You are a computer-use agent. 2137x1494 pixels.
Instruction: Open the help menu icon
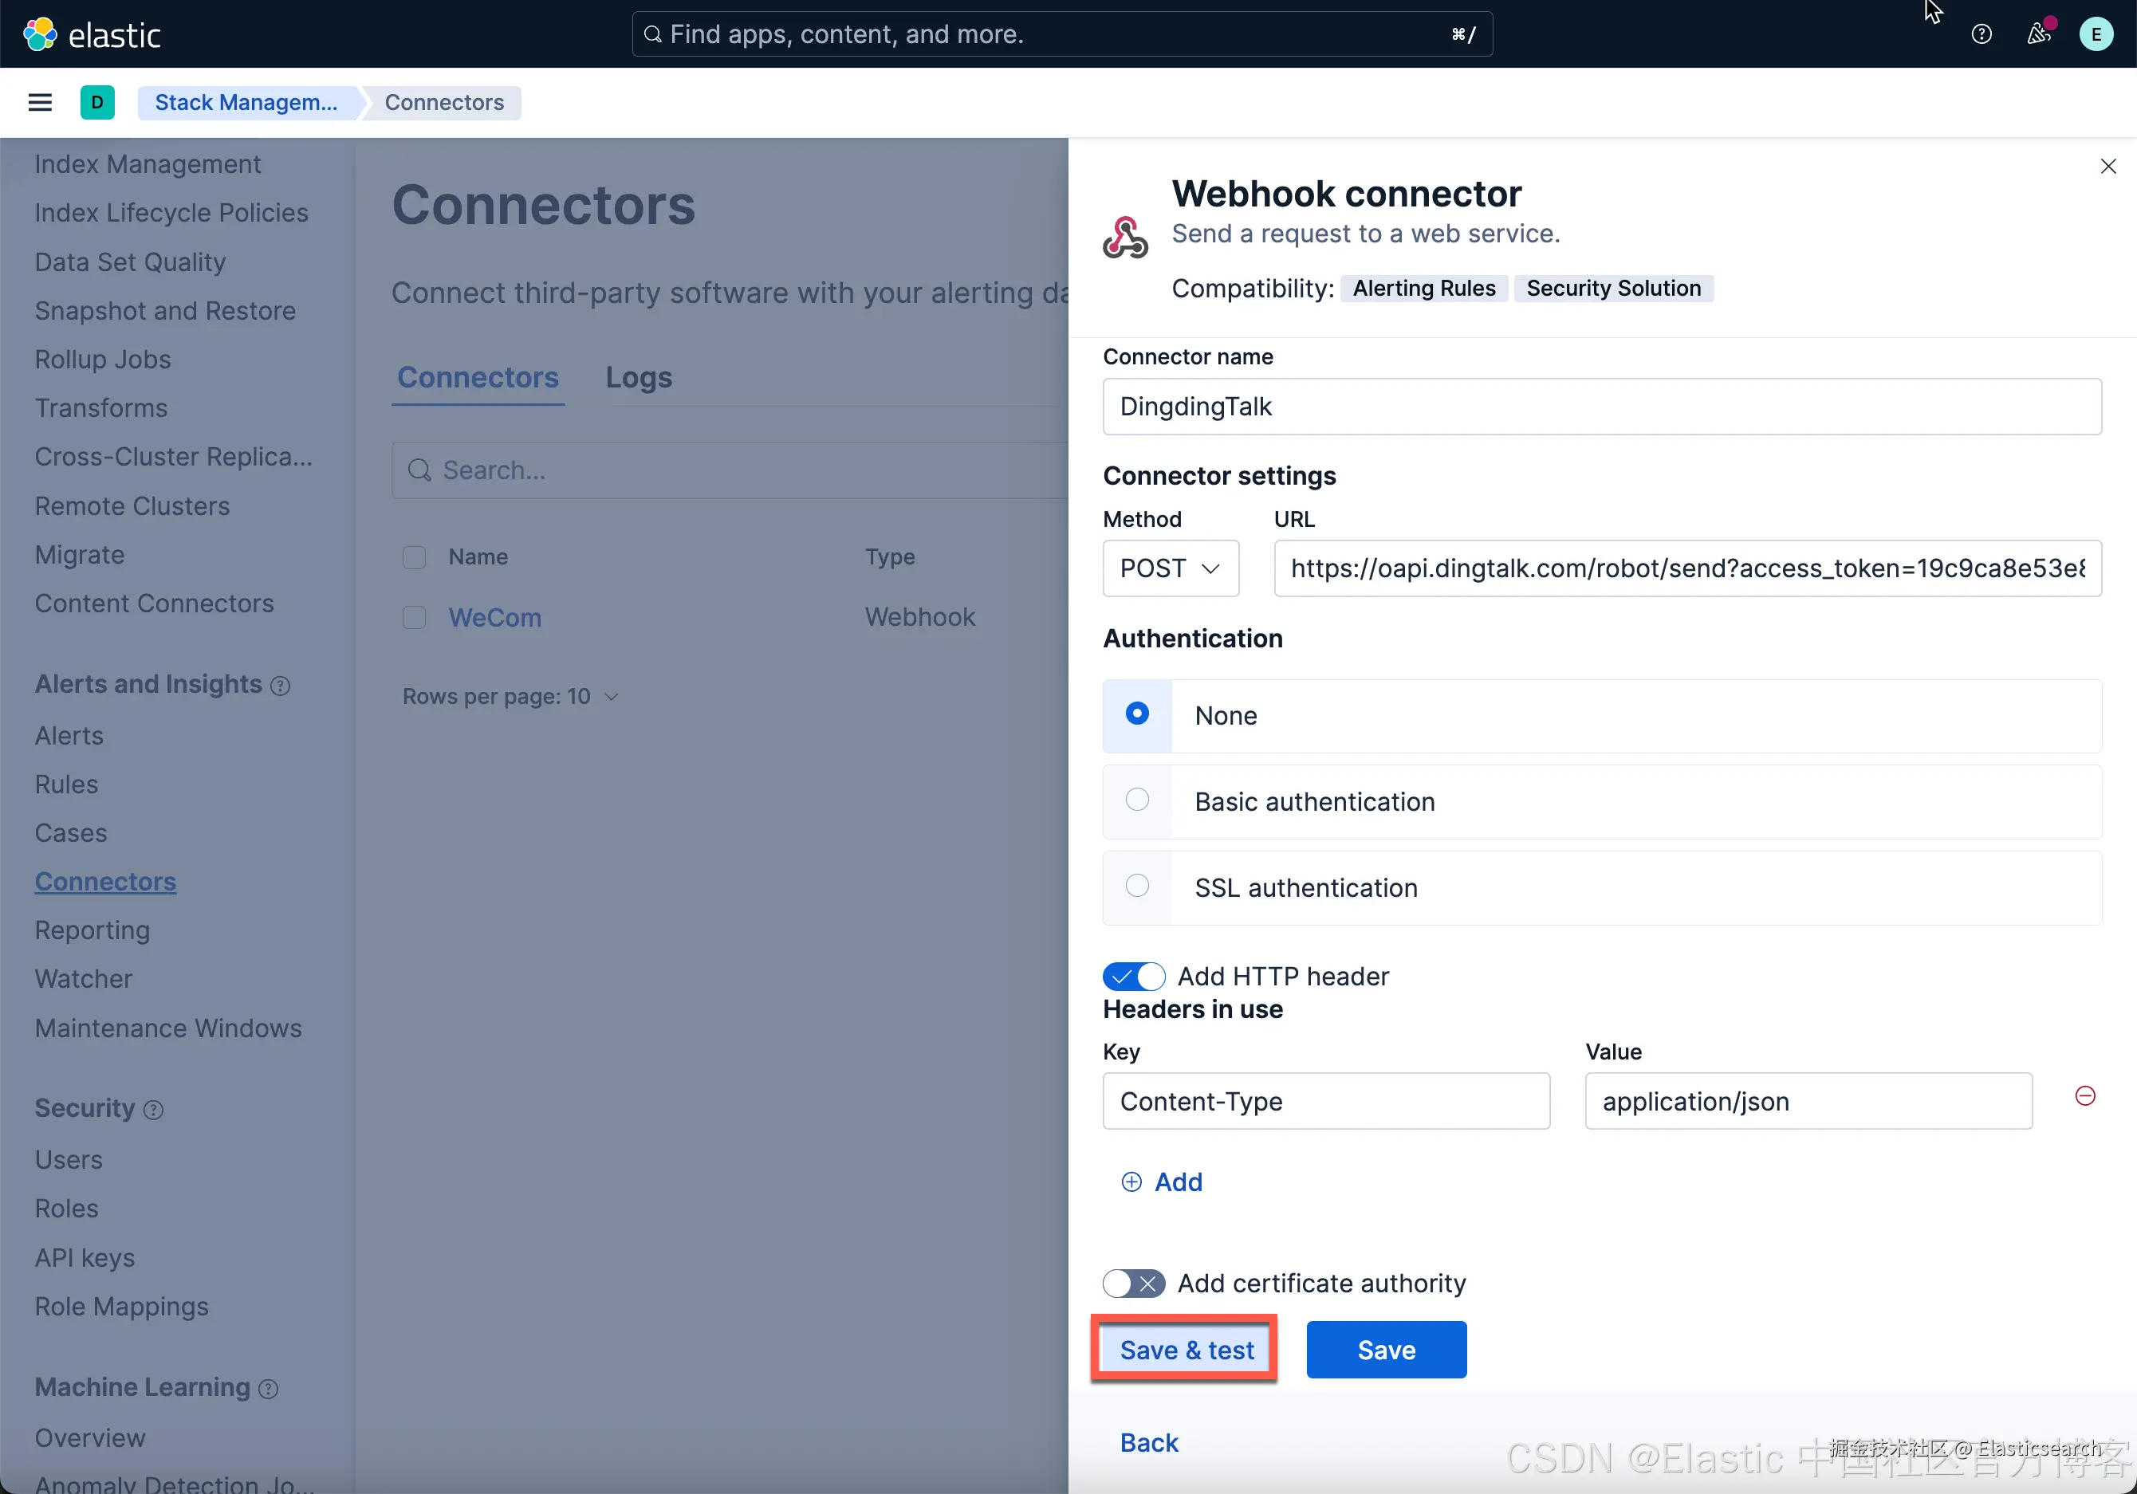pyautogui.click(x=1981, y=34)
